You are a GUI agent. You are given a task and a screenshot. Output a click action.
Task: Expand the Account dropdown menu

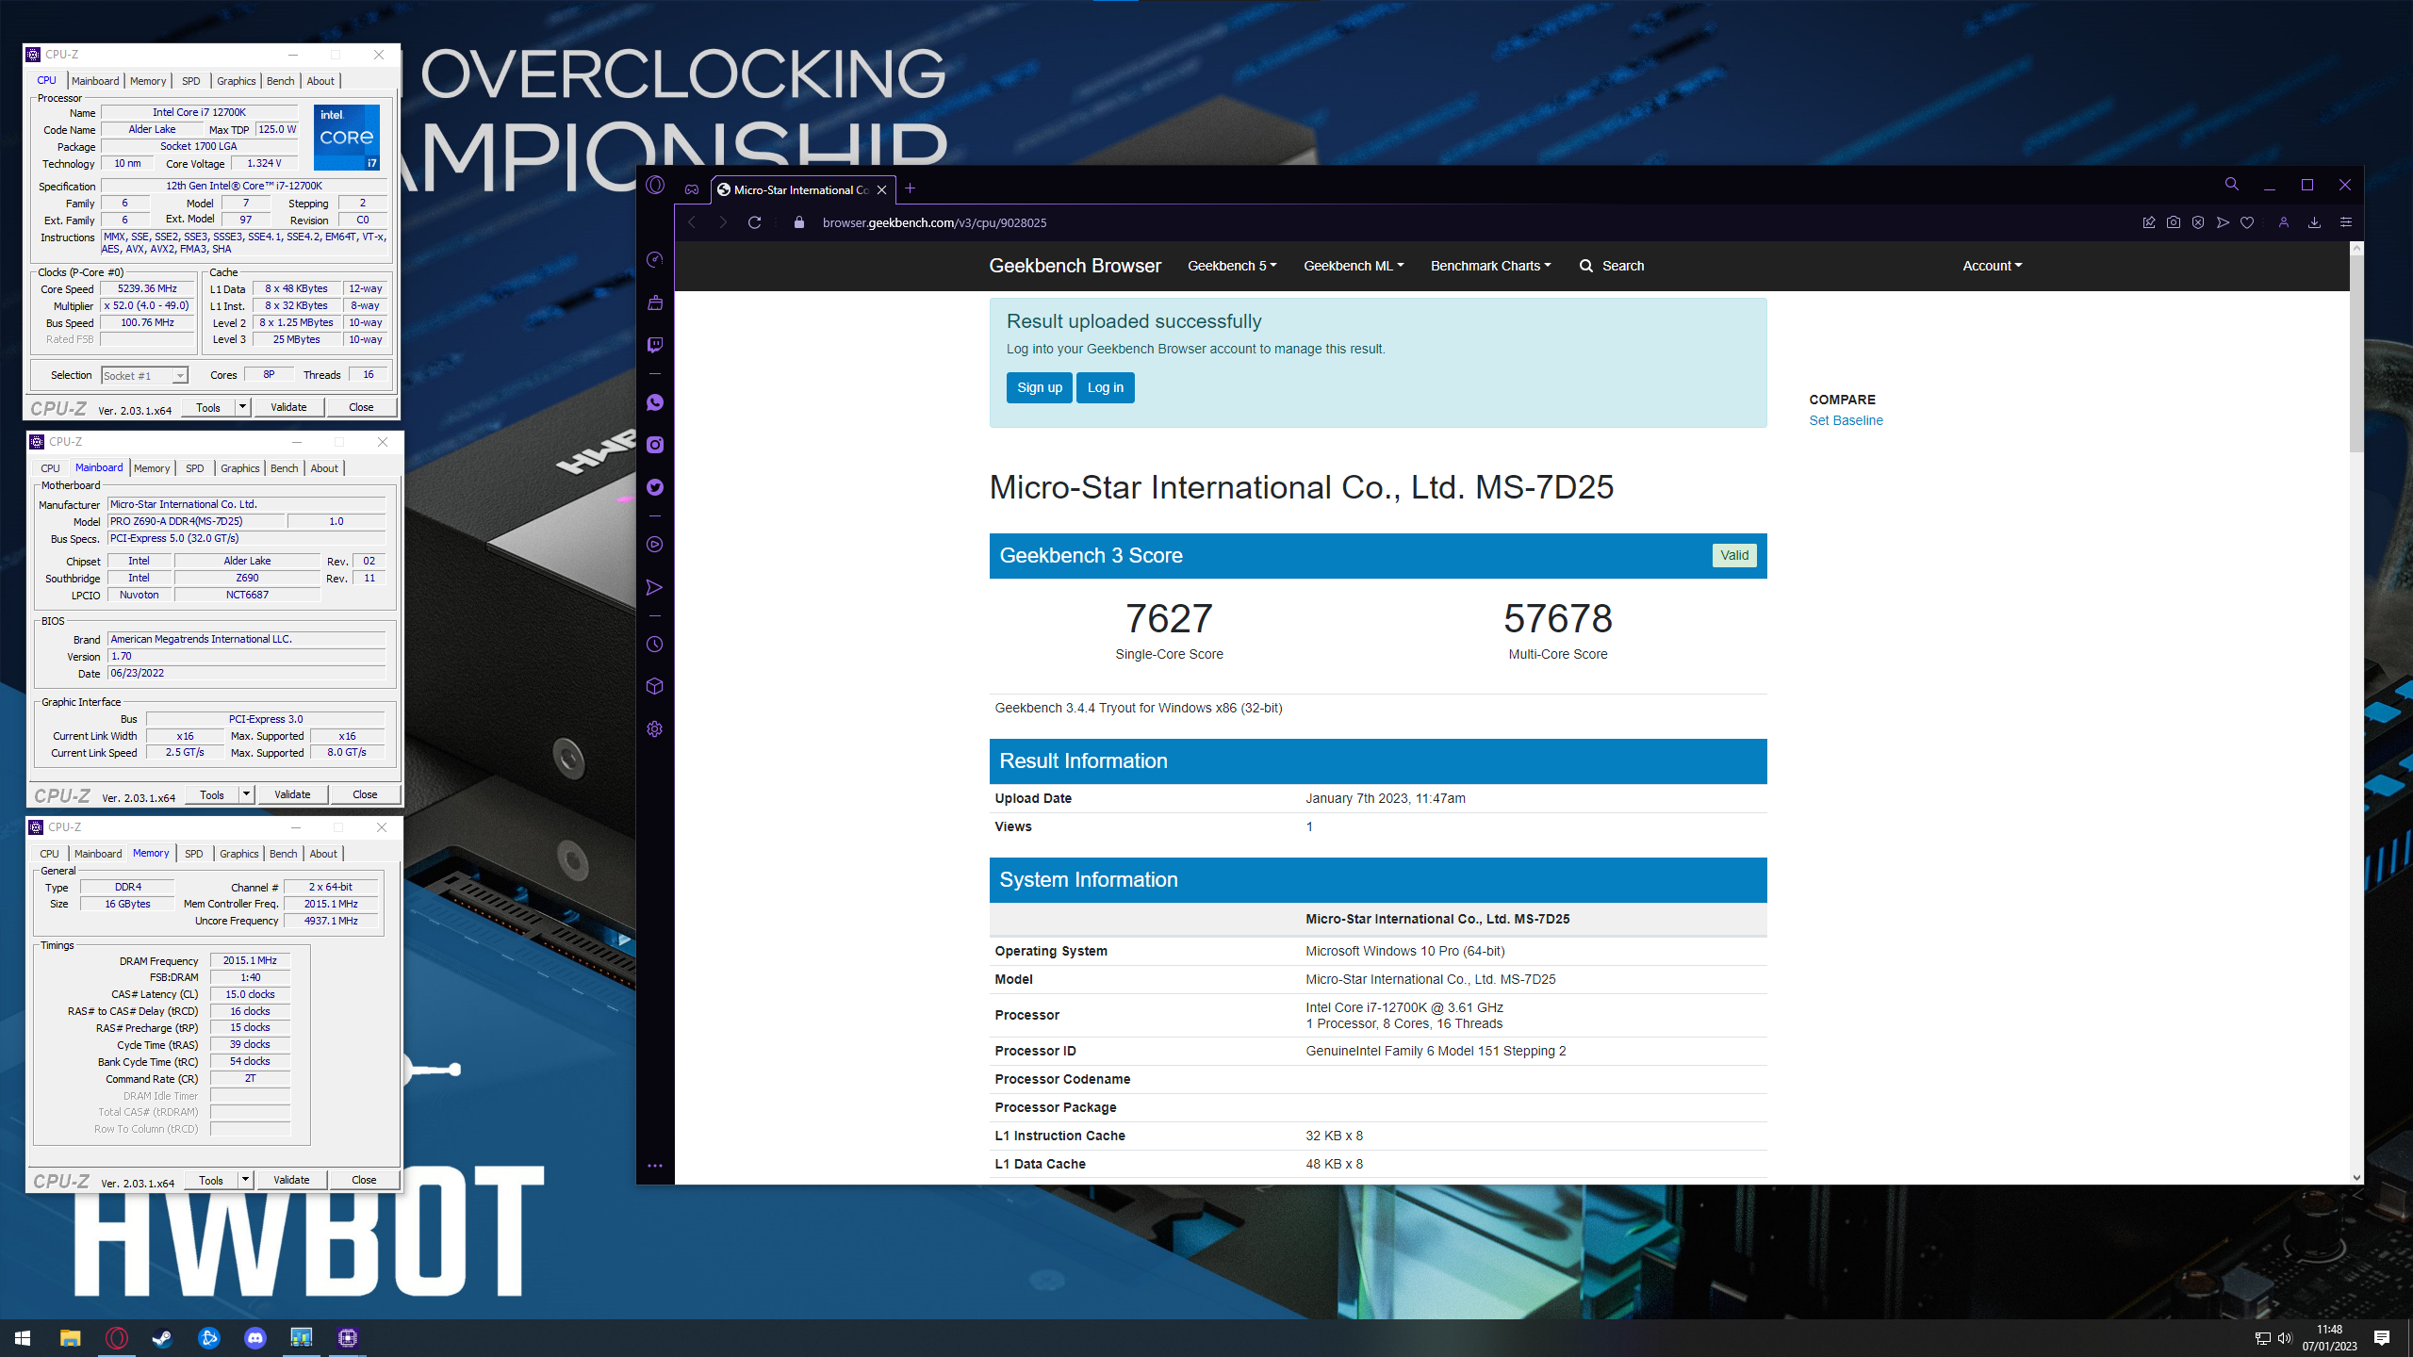coord(1992,266)
